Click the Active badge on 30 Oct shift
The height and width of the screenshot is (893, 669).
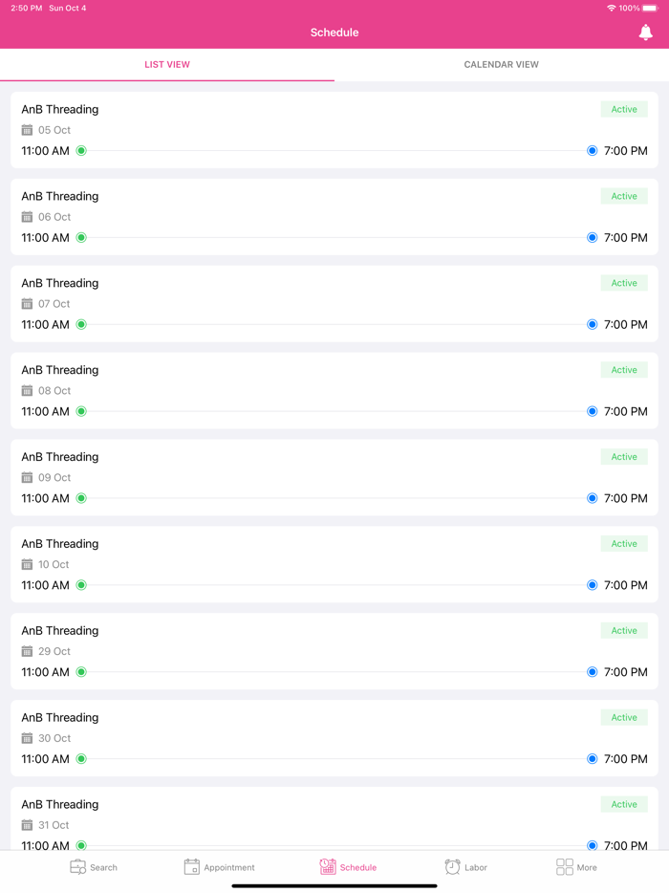624,717
